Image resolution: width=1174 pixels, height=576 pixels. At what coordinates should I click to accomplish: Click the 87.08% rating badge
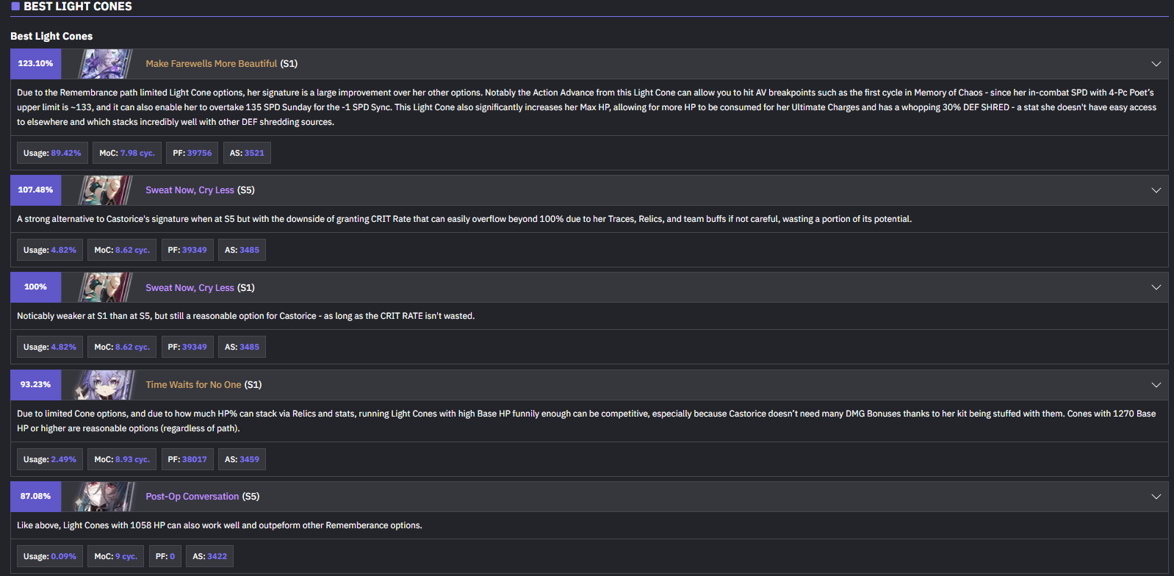36,497
